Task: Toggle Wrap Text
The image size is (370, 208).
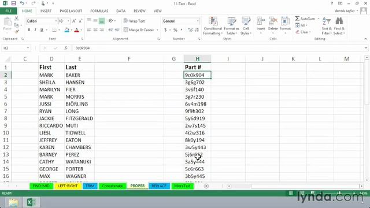Action: coord(134,21)
